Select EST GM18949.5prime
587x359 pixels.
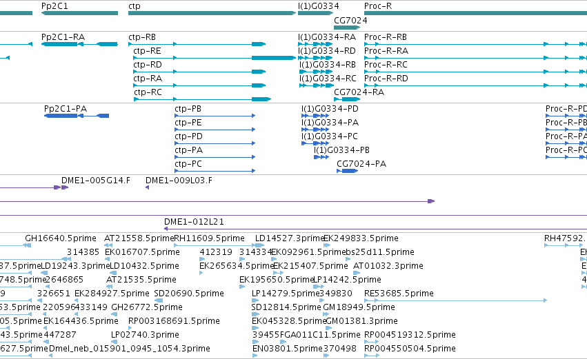pos(359,307)
